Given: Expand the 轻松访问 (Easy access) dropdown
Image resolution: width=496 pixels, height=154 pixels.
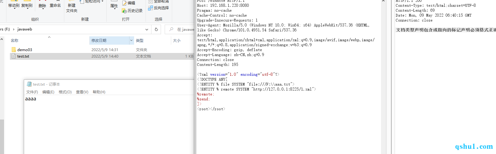Looking at the screenshot, I should click(92, 2).
